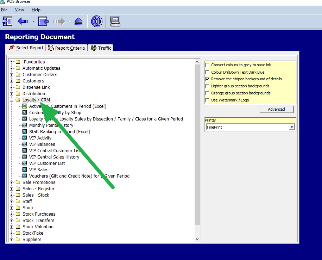Viewport: 322px width, 260px height.
Task: Enable Lighter group section backgrounds
Action: click(208, 86)
